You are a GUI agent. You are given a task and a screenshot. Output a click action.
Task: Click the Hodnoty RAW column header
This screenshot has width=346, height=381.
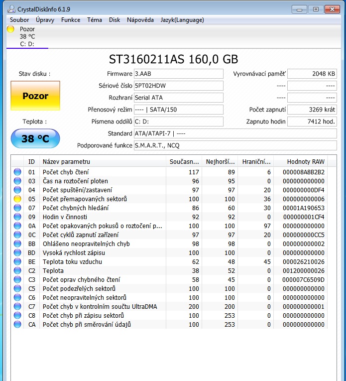coord(301,161)
